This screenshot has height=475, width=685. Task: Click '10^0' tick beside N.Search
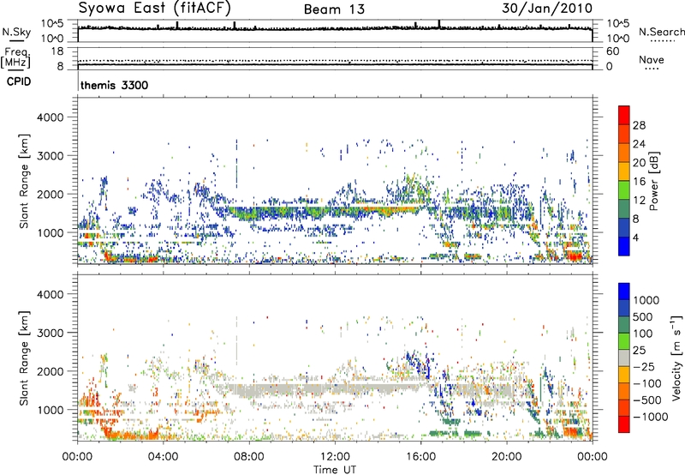[617, 39]
